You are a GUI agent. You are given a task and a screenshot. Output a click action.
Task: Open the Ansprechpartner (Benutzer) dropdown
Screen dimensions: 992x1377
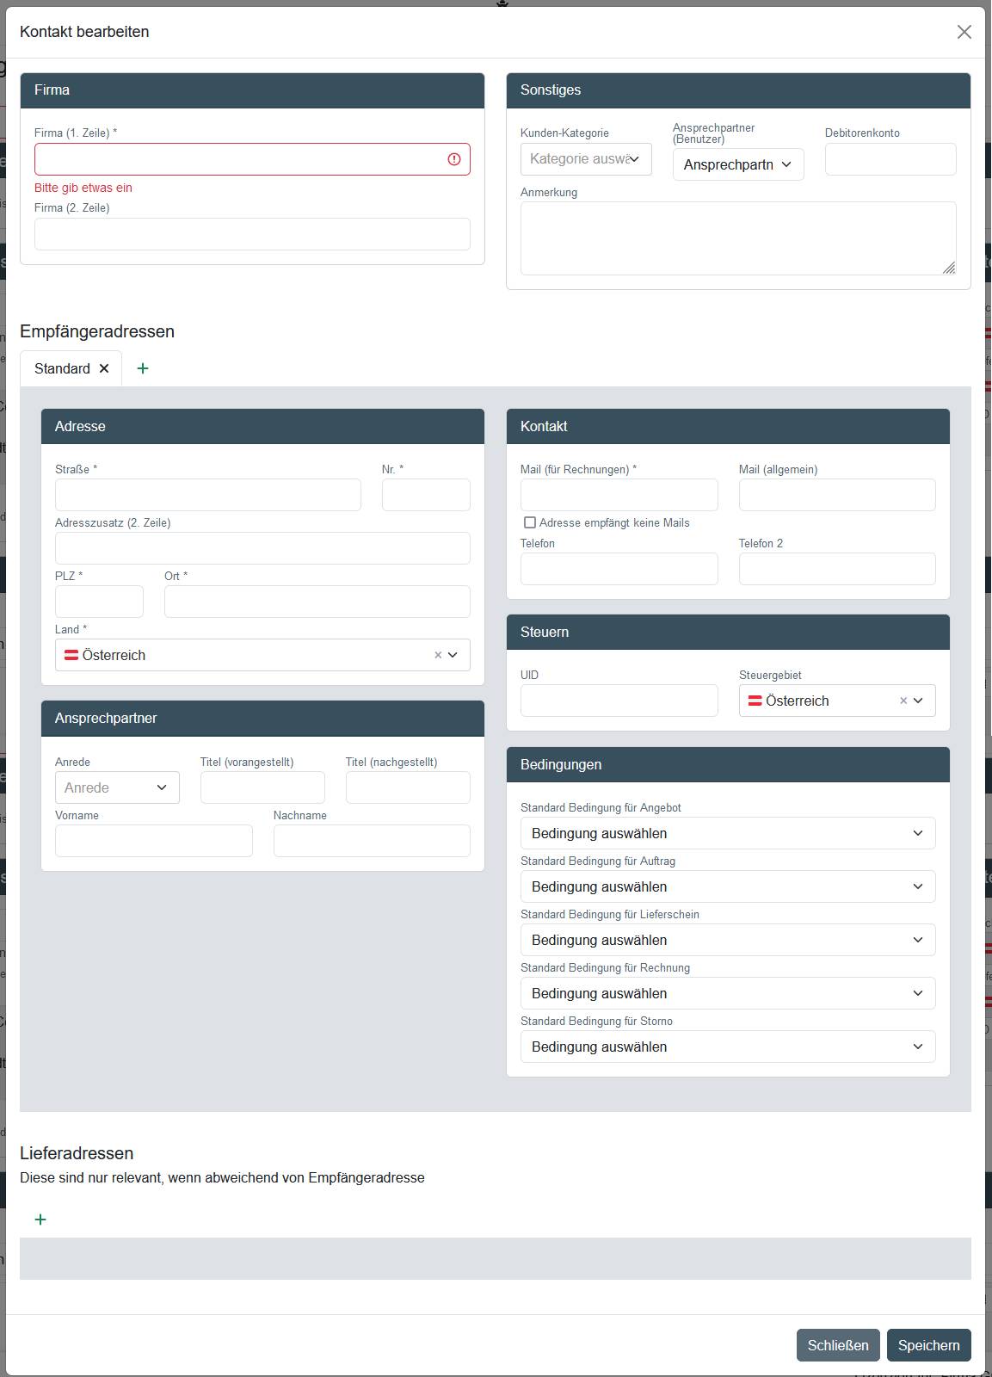click(737, 164)
